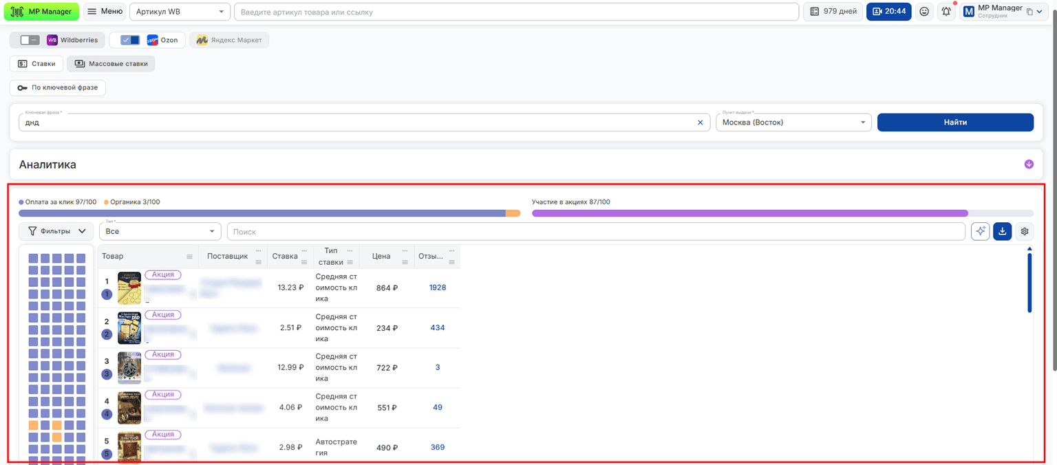Click the Автостратегия bid type cell
The image size is (1057, 465).
(337, 447)
